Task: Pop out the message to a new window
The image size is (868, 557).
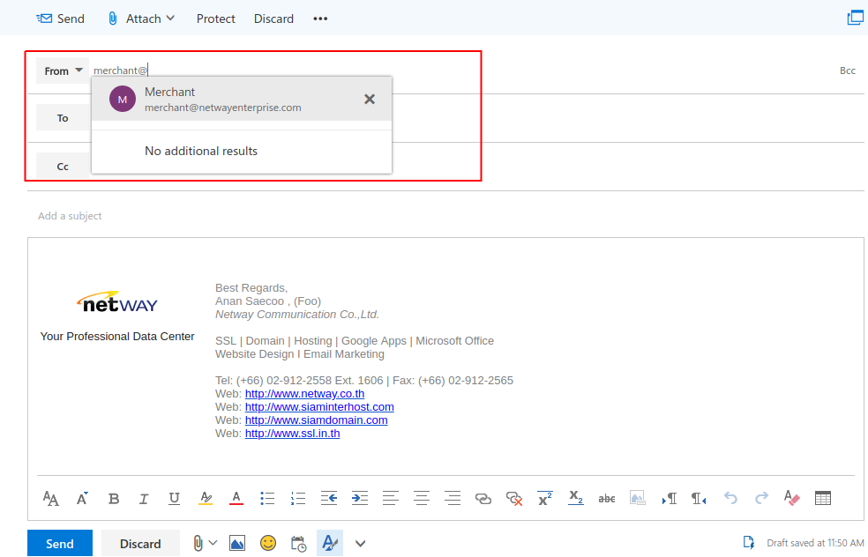Action: pos(855,18)
